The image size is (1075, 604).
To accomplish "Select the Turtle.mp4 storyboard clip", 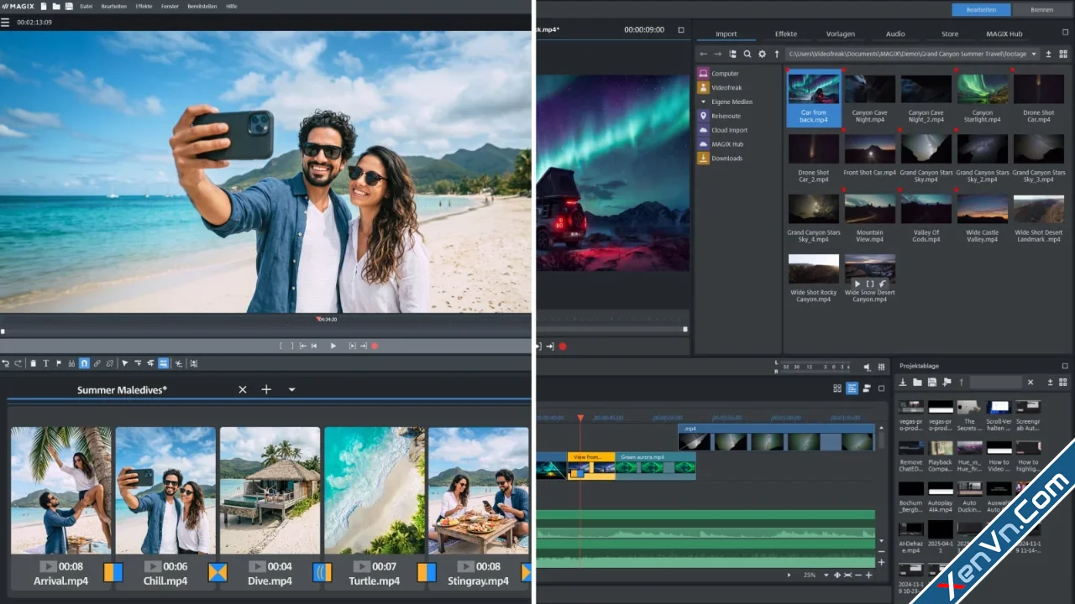I will pyautogui.click(x=374, y=508).
